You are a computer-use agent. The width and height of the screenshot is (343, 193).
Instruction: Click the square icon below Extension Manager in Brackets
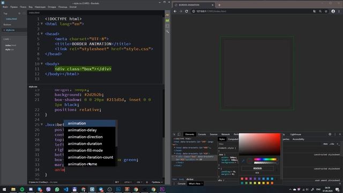[167, 26]
